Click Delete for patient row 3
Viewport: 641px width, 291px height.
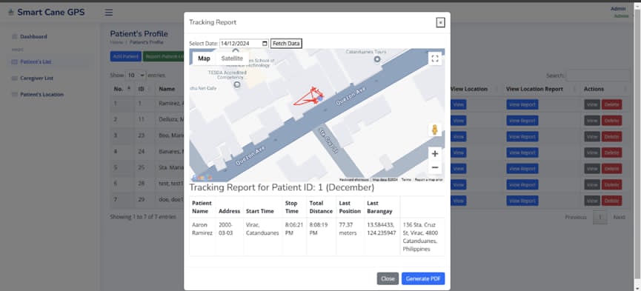pyautogui.click(x=611, y=136)
